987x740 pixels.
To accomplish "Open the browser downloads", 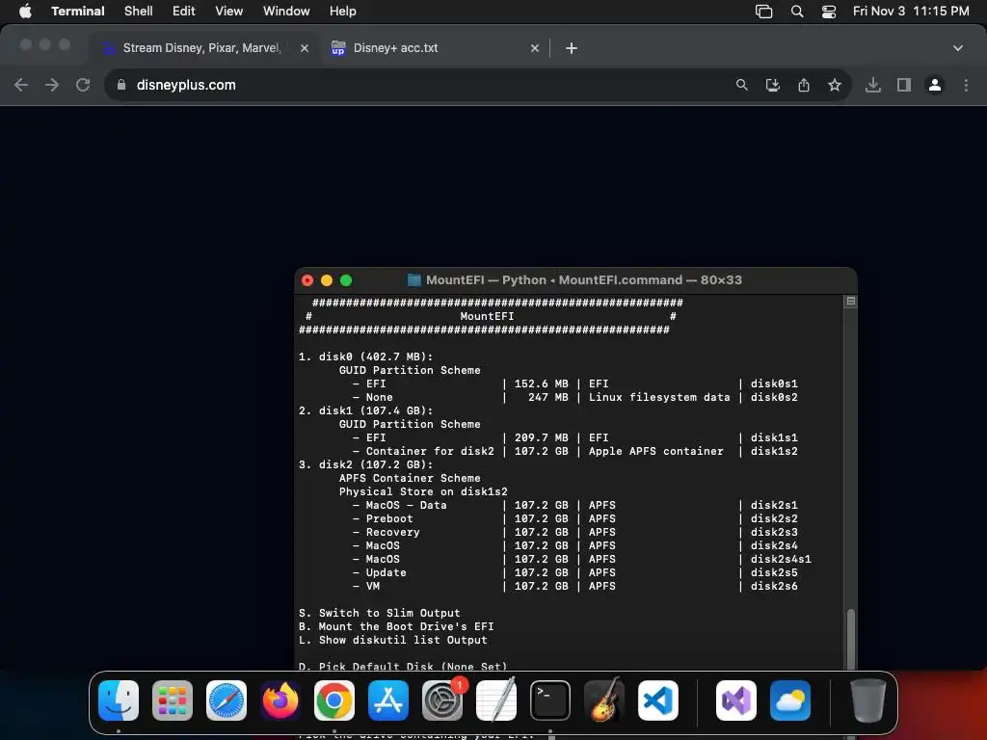I will [x=872, y=85].
